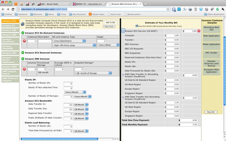Remove the On-Demand instance row with red minus

[x=24, y=41]
